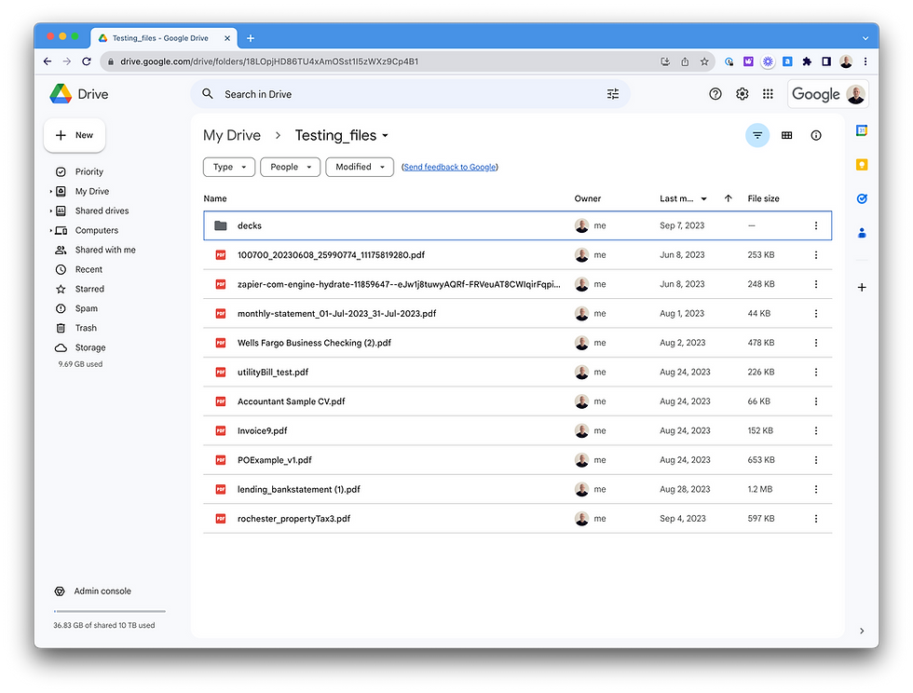Go back with browser back arrow

[48, 61]
